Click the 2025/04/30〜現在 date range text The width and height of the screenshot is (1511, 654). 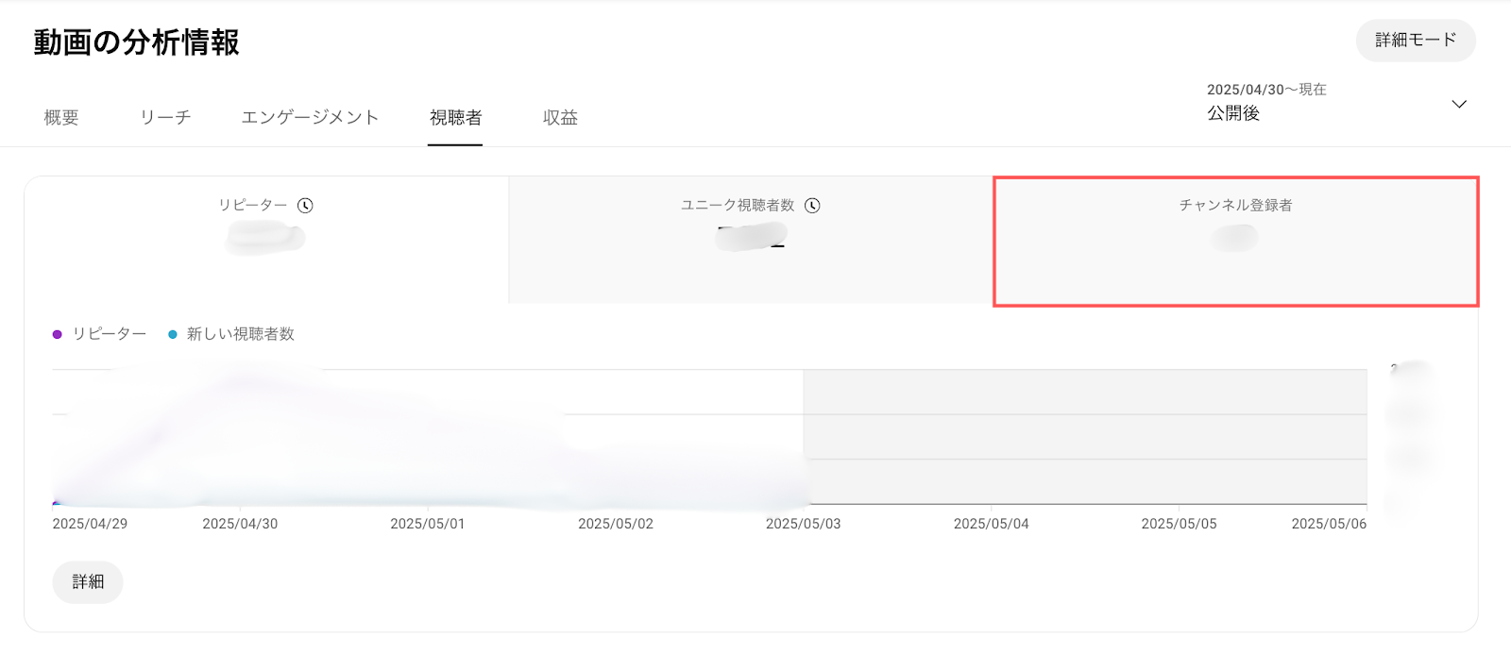(1266, 90)
